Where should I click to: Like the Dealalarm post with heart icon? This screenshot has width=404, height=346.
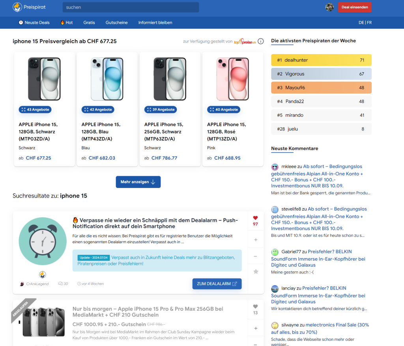[255, 218]
